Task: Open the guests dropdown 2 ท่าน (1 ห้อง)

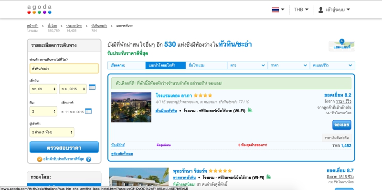Action: pyautogui.click(x=52, y=132)
